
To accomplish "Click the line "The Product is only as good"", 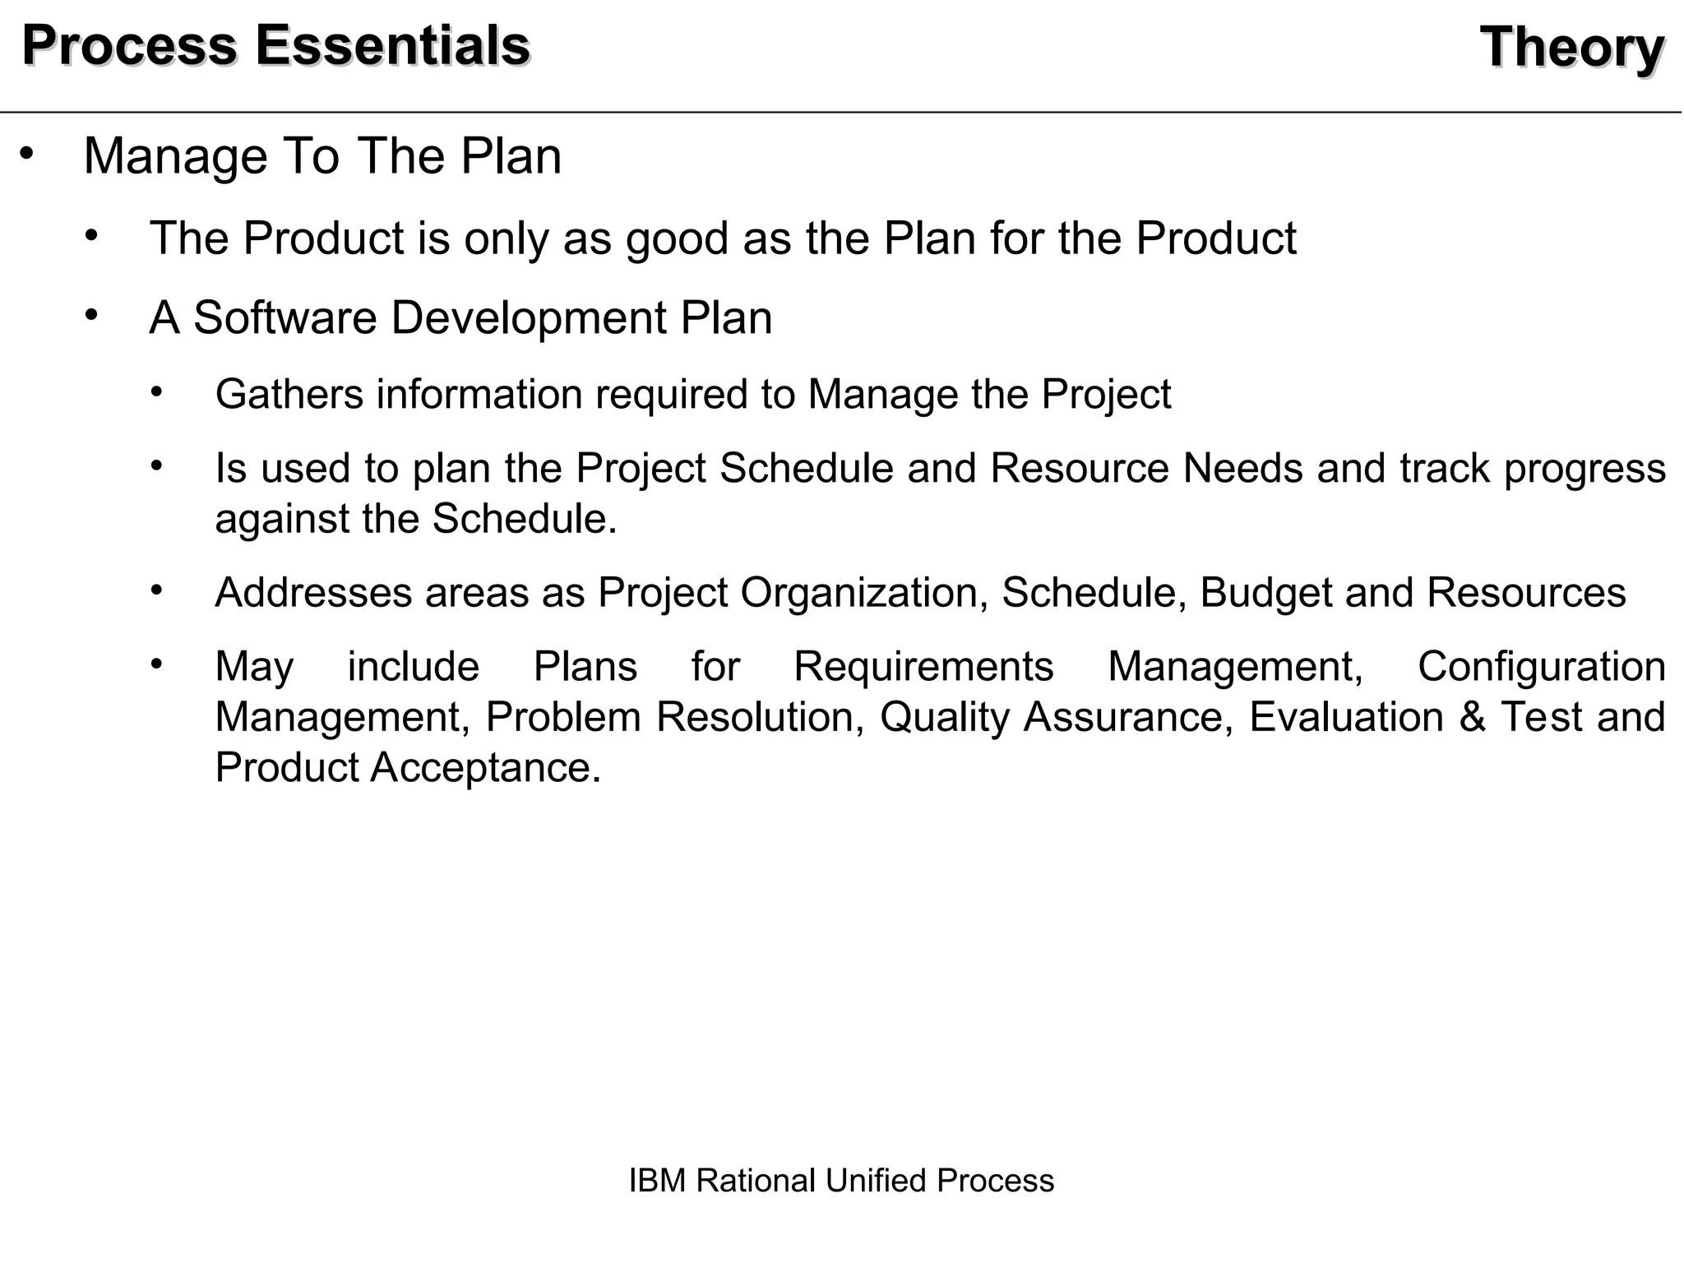I will tap(722, 238).
